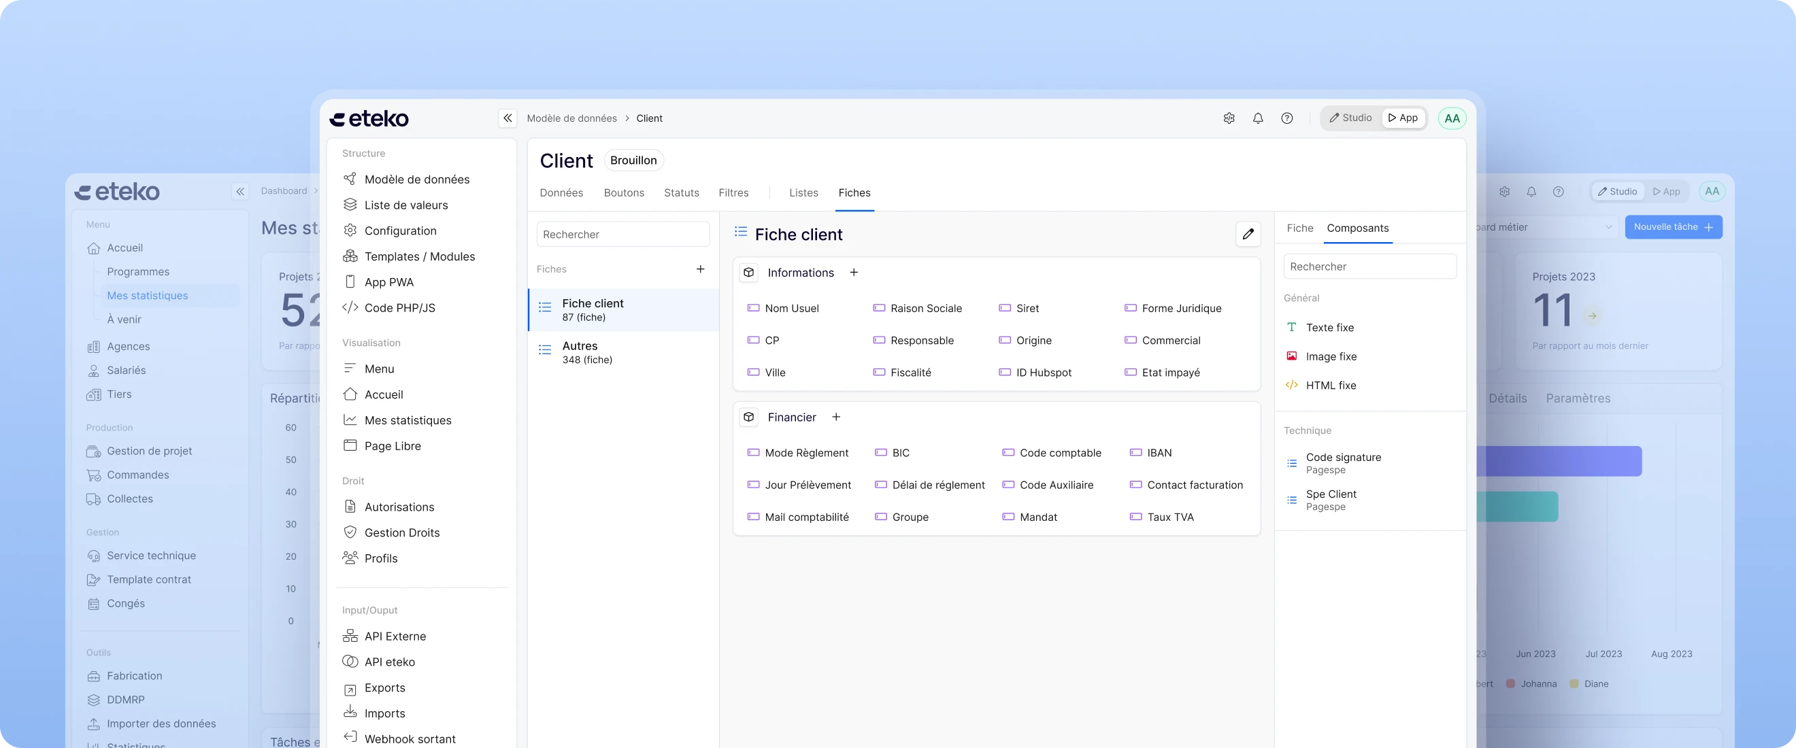Open settings gear in front window header
The height and width of the screenshot is (748, 1796).
(1229, 118)
